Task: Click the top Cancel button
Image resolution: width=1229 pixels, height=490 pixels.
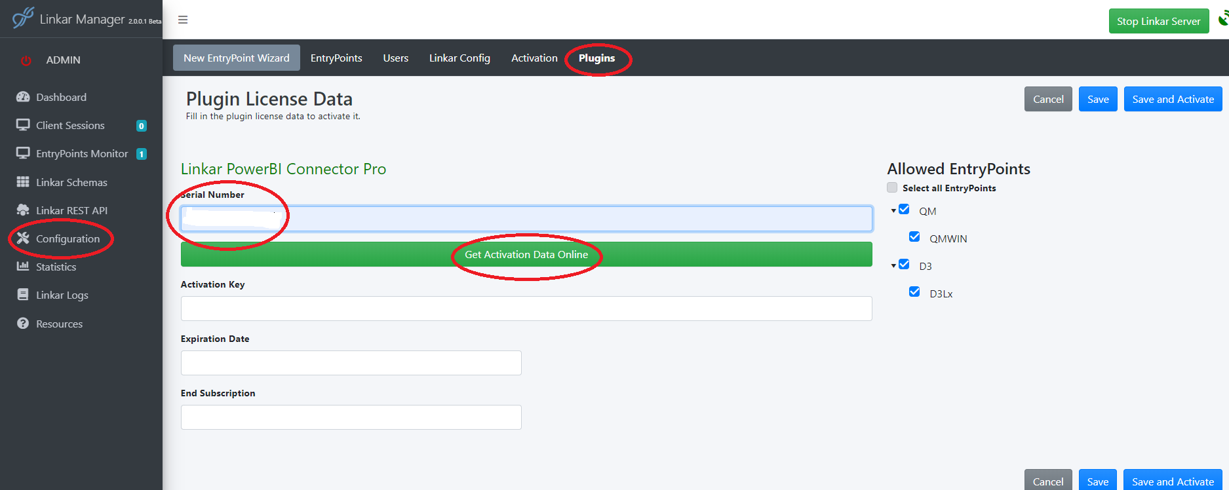Action: tap(1048, 99)
